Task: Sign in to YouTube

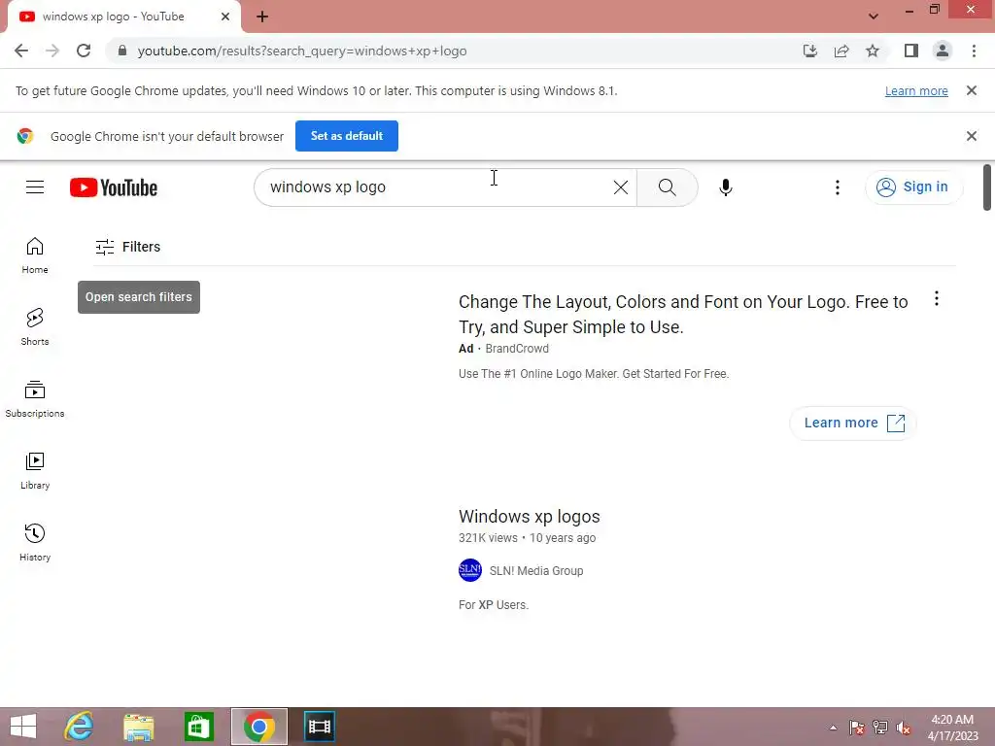Action: pyautogui.click(x=913, y=187)
